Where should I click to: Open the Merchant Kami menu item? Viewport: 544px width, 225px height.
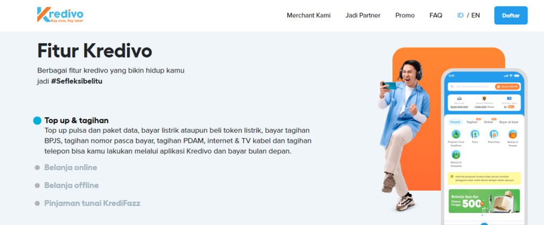[309, 15]
